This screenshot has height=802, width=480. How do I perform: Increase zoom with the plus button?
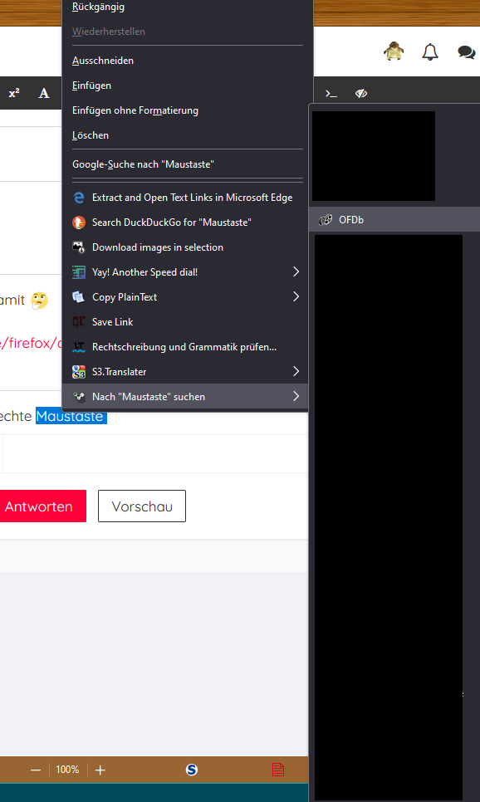pos(100,770)
